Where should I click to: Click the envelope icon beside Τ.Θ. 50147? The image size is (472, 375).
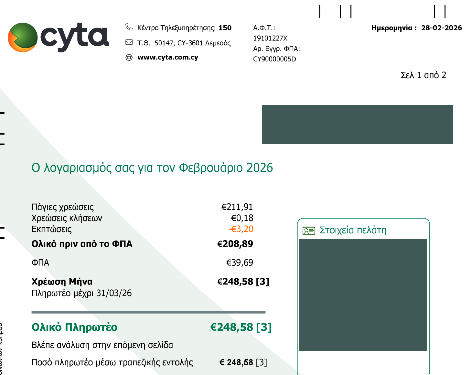(129, 42)
